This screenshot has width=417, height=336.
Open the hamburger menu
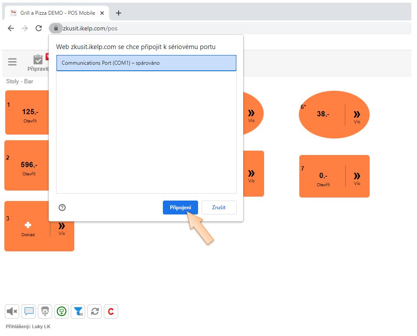pos(12,62)
